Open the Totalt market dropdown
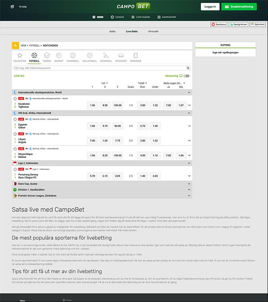 tap(142, 83)
